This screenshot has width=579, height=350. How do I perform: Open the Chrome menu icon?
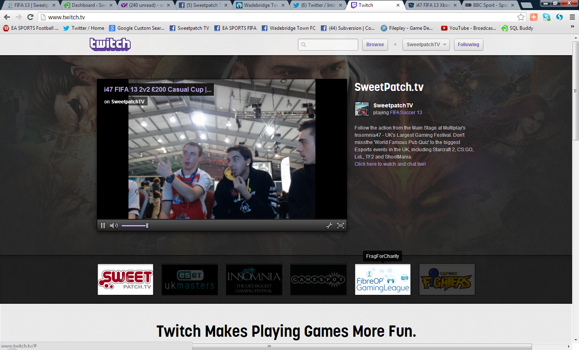click(572, 17)
